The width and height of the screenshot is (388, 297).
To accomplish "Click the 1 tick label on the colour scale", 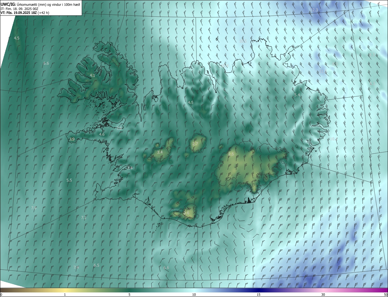I will point(65,295).
